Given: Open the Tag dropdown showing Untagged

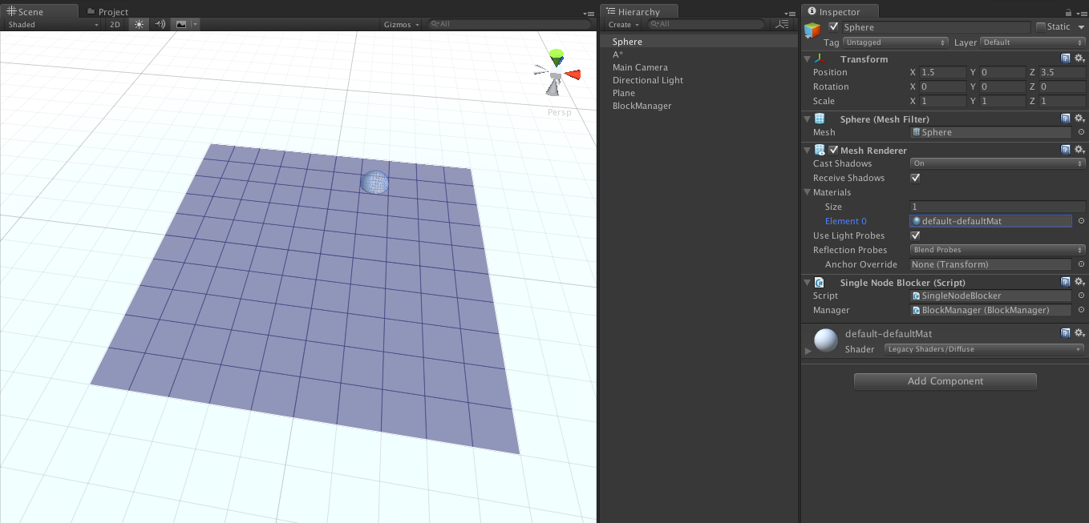Looking at the screenshot, I should coord(895,42).
